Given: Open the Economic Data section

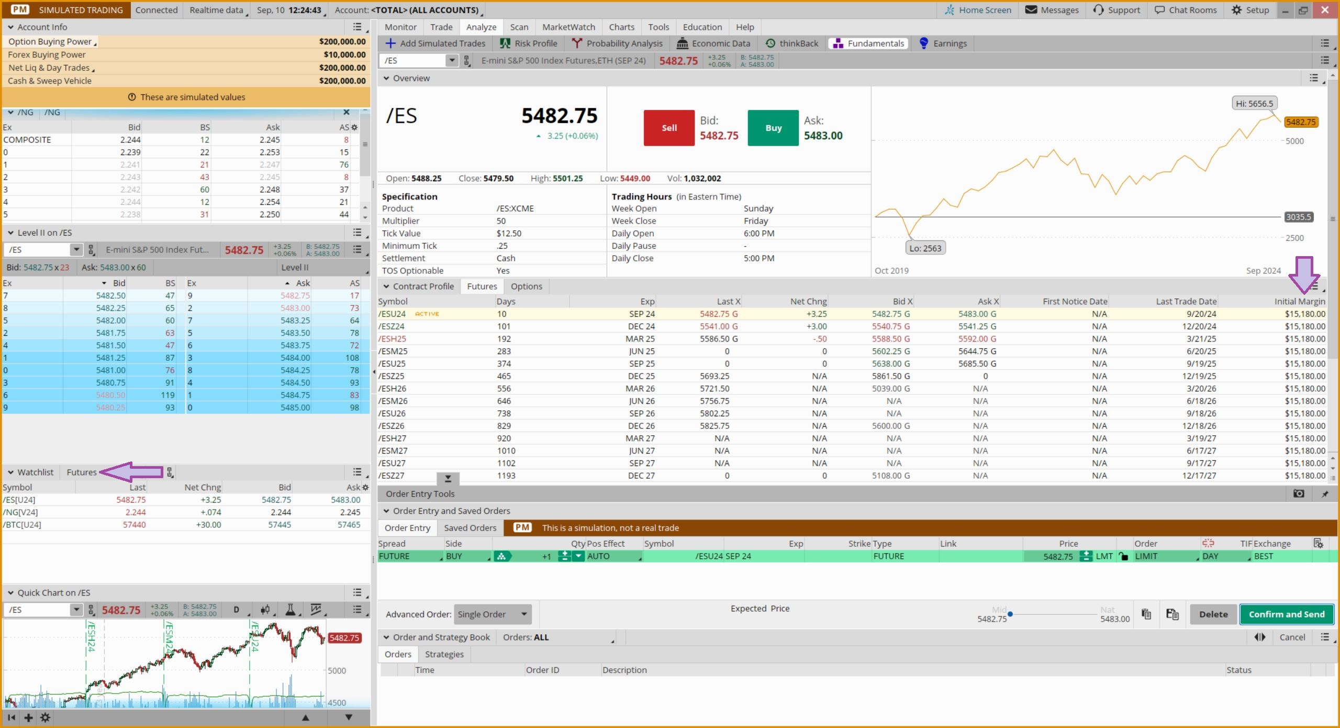Looking at the screenshot, I should point(713,43).
